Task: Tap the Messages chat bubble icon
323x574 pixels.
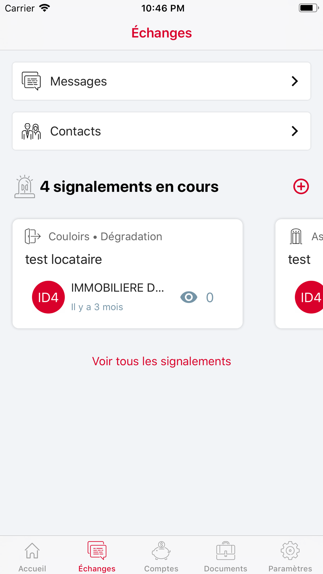Action: tap(31, 81)
